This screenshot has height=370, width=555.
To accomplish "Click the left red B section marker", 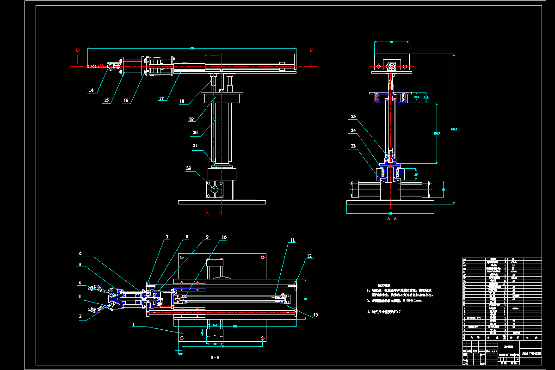I will point(78,49).
